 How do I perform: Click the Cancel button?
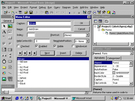[x=82, y=29]
